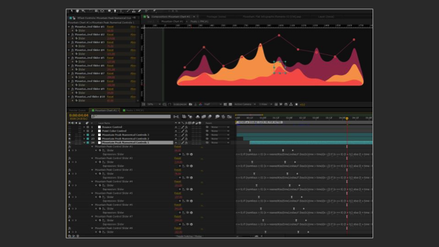Open the Half resolution dropdown
439x247 pixels.
213,104
